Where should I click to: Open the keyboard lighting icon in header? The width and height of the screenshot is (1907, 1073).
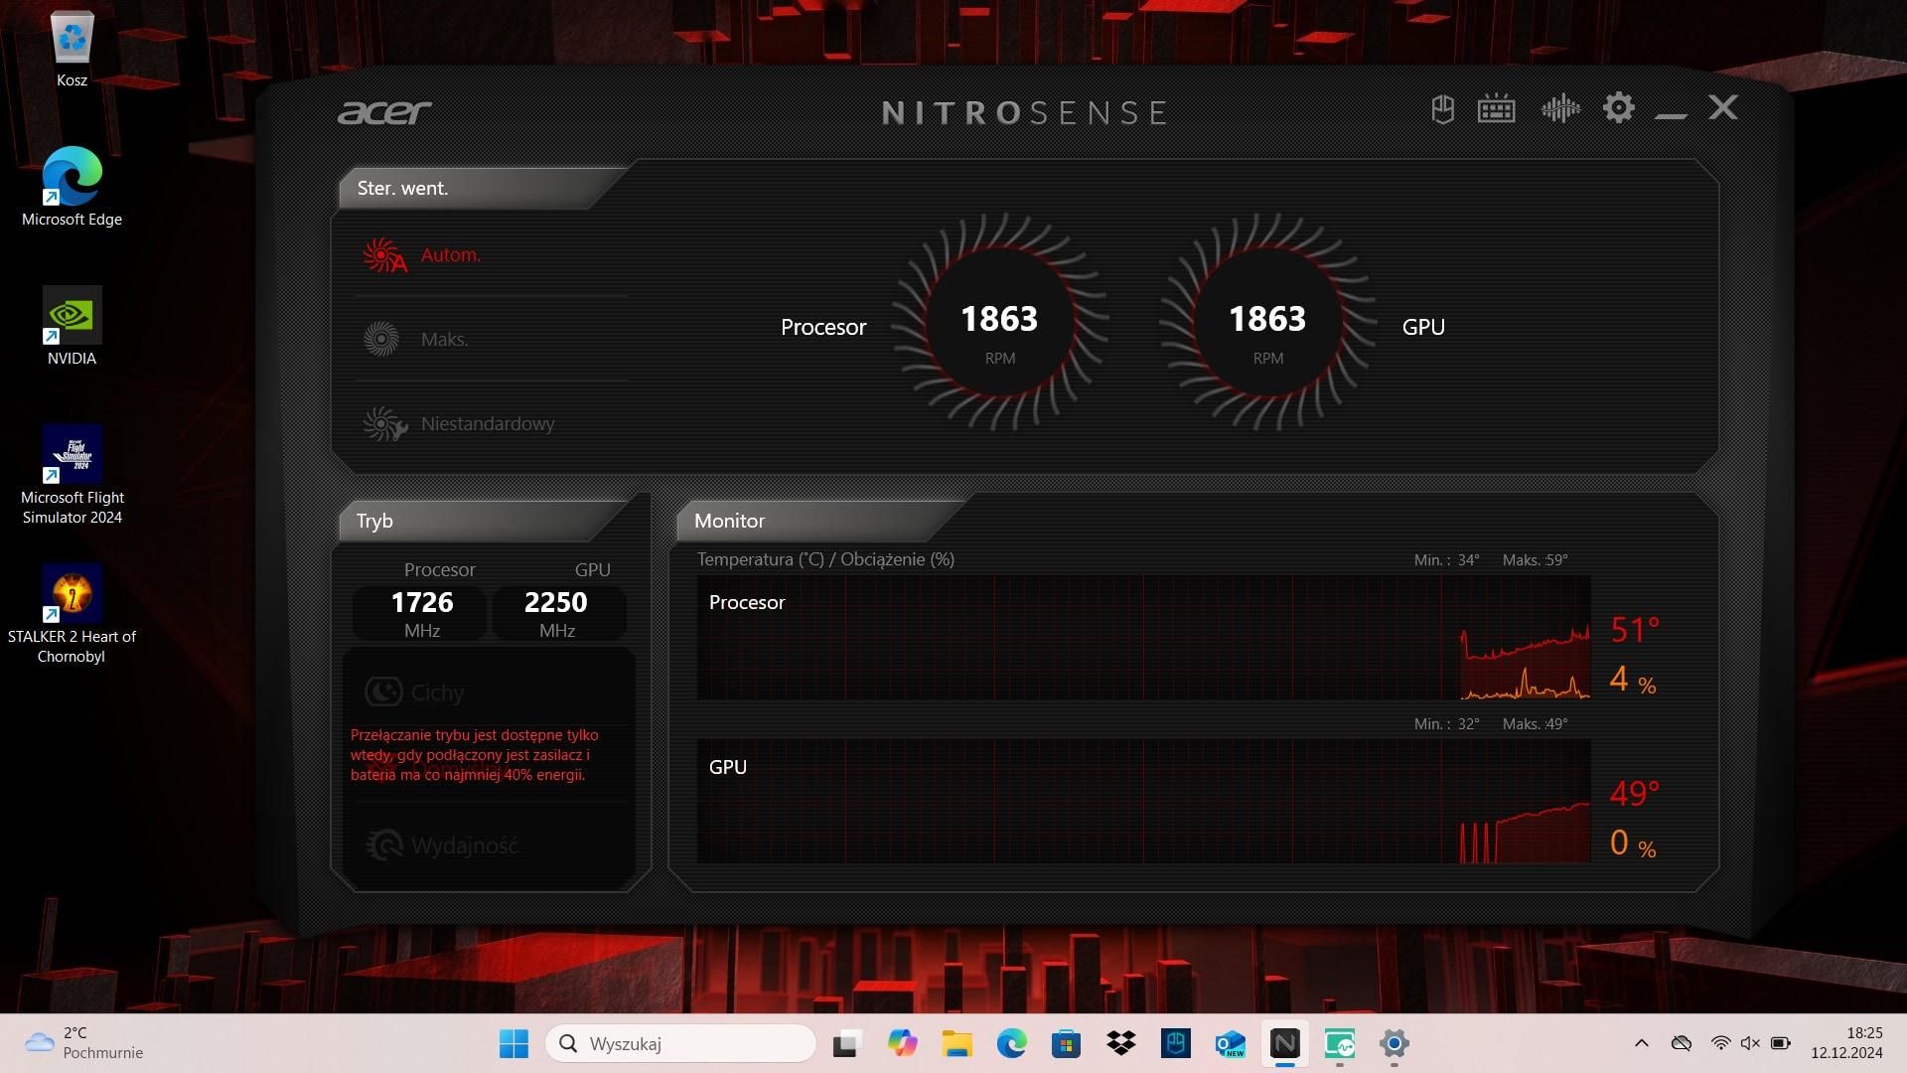(1496, 108)
